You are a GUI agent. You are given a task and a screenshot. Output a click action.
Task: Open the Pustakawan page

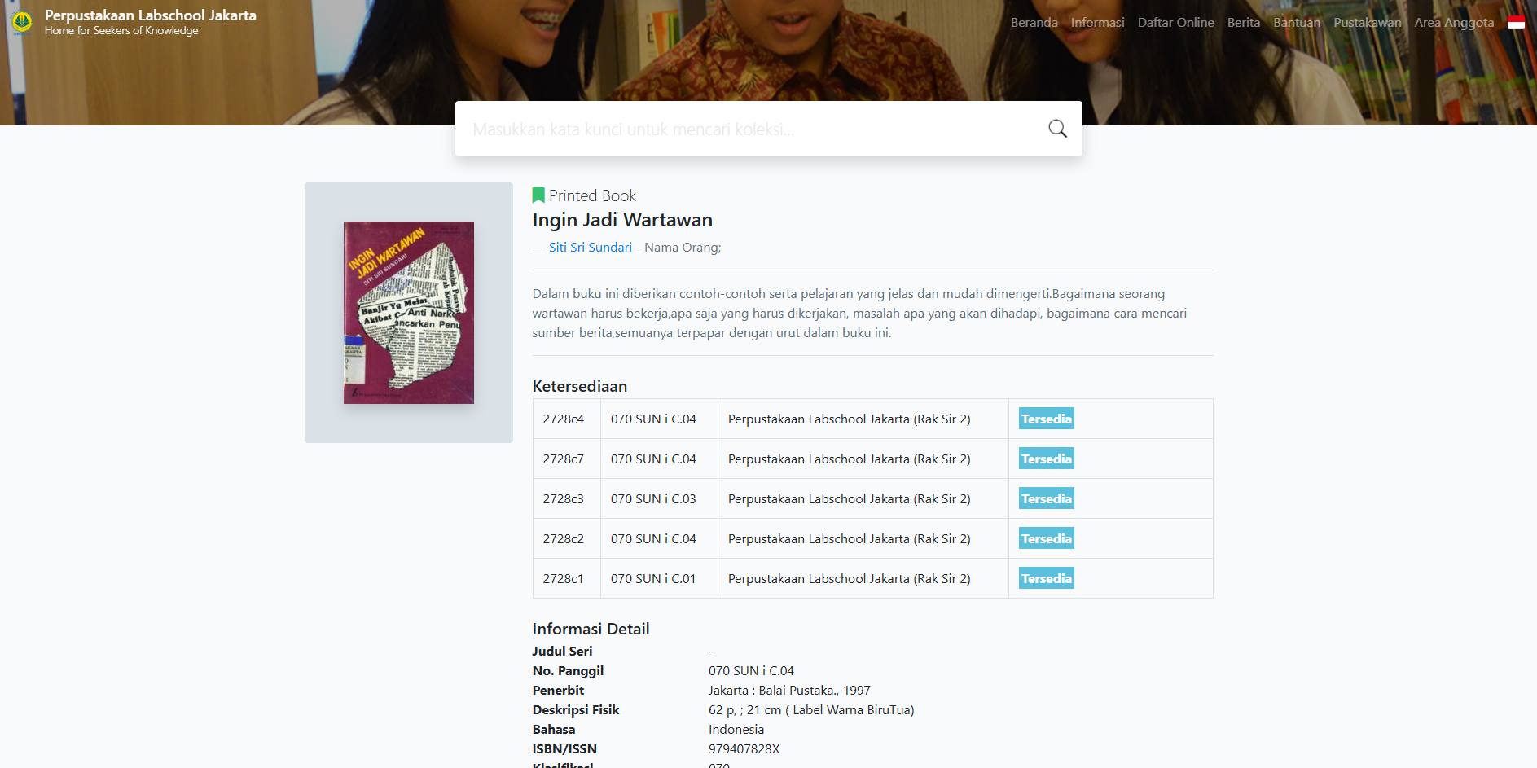click(x=1367, y=23)
